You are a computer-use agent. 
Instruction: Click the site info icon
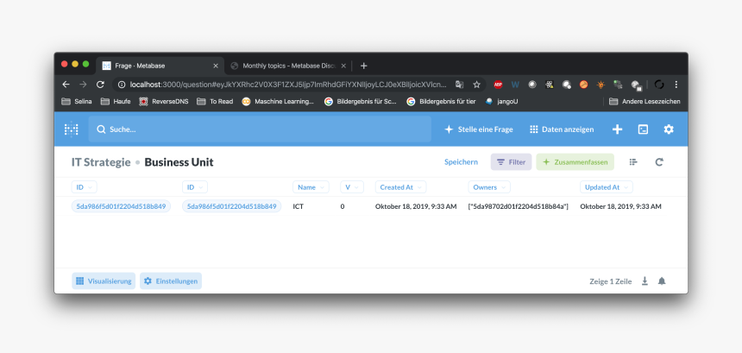(x=122, y=85)
